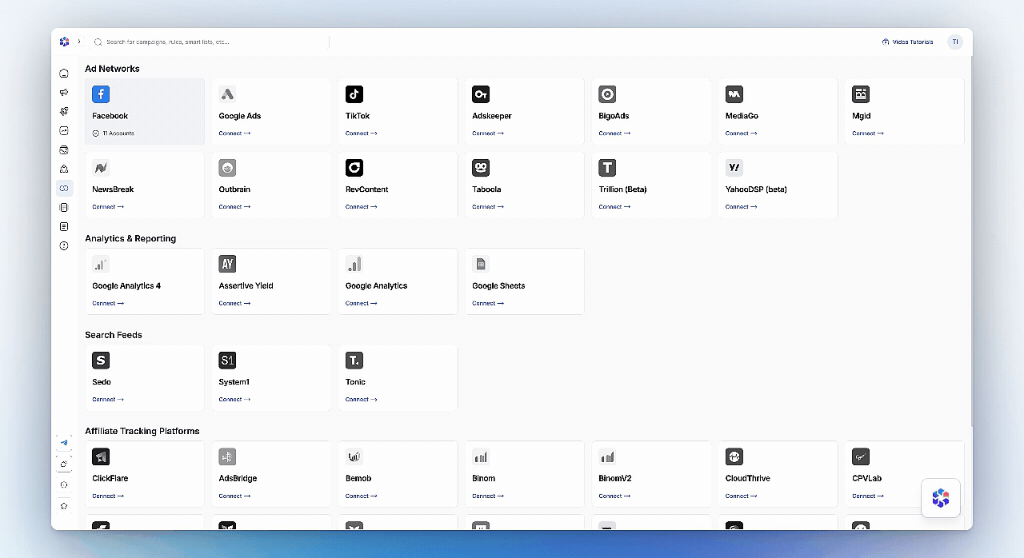1024x558 pixels.
Task: Expand the sidebar with the chevron arrow
Action: (x=78, y=42)
